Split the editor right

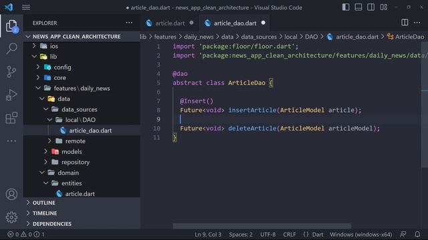click(x=405, y=23)
